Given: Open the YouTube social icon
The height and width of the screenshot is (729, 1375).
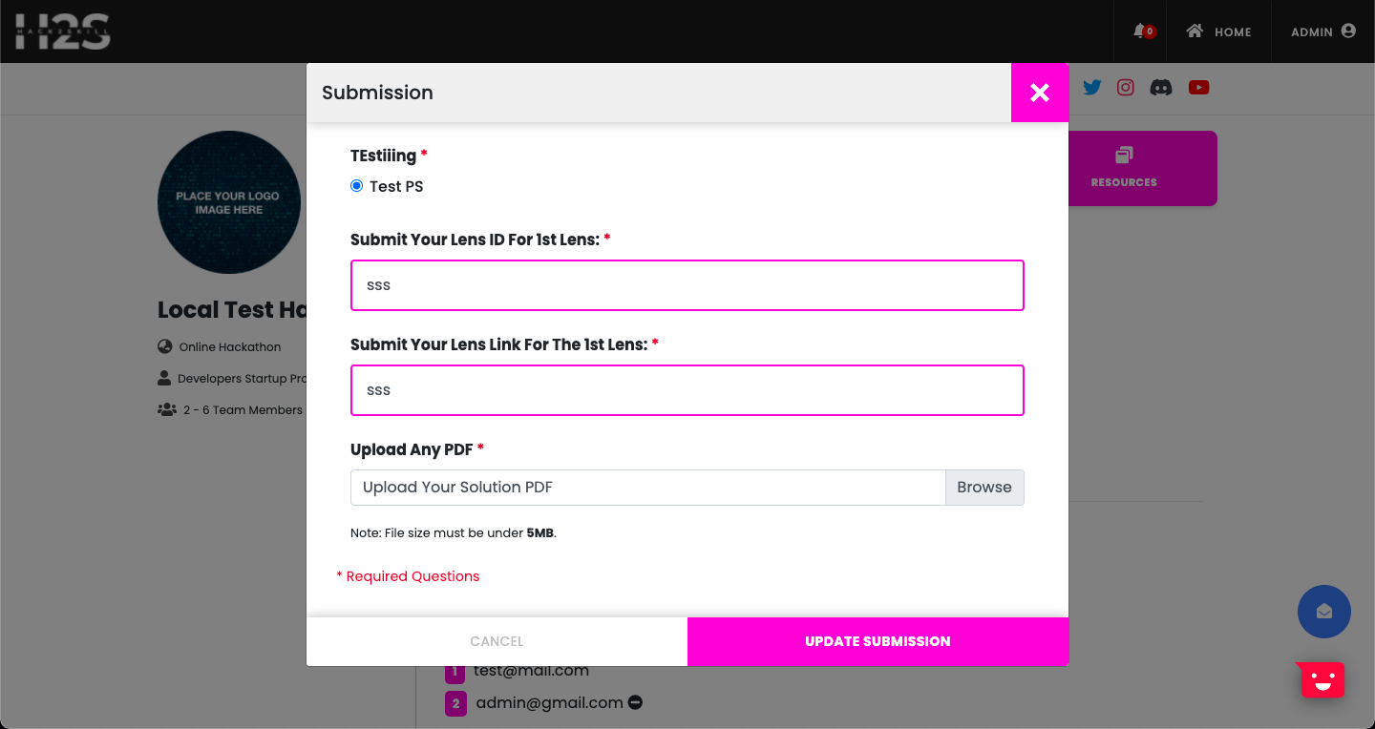Looking at the screenshot, I should coord(1198,88).
